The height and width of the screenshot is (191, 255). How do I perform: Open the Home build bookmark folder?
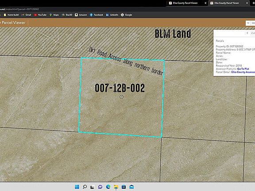pyautogui.click(x=11, y=15)
